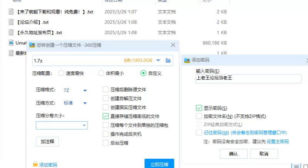Click the 2025/3/26 1:07 date cell

coord(121,12)
